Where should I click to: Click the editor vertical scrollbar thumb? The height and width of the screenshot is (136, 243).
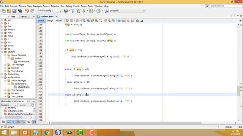pyautogui.click(x=238, y=91)
